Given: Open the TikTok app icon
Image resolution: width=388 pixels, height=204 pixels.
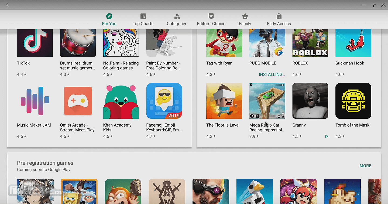Looking at the screenshot, I should tap(35, 43).
